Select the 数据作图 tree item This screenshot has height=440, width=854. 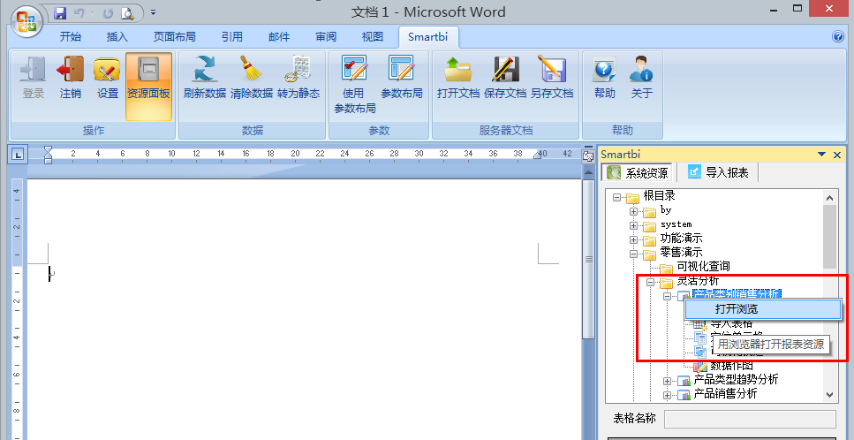pyautogui.click(x=731, y=366)
